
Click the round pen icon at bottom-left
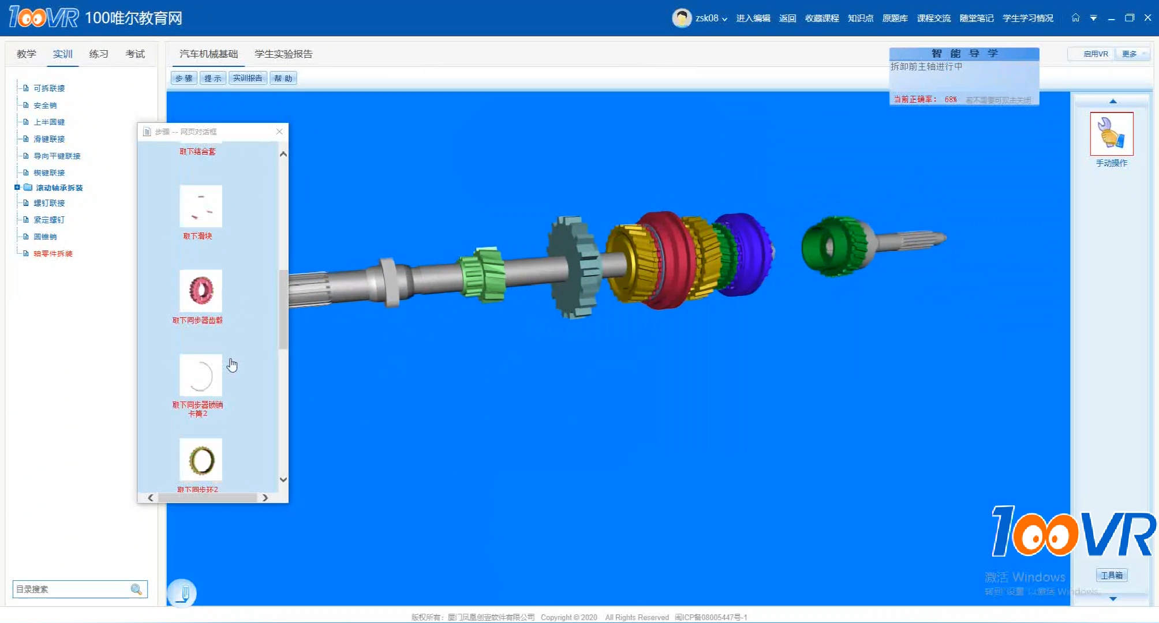point(182,593)
